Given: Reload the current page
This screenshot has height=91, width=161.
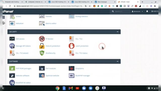Looking at the screenshot, I should 10,6.
